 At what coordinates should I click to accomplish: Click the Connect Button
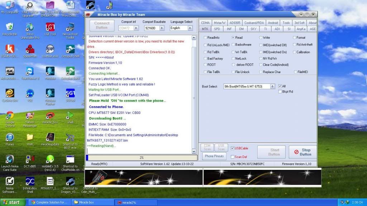pos(102,25)
